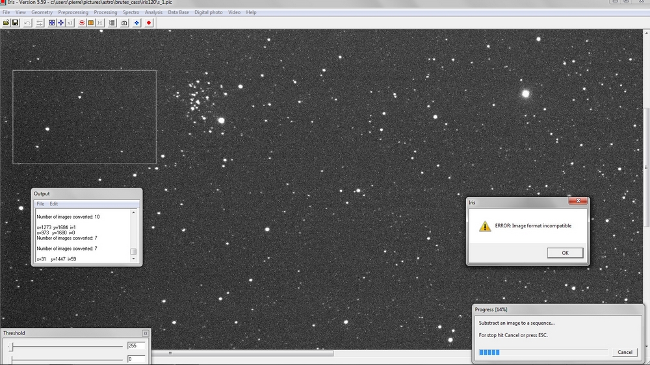650x365 pixels.
Task: Click the threshold value field showing 0
Action: [x=136, y=359]
